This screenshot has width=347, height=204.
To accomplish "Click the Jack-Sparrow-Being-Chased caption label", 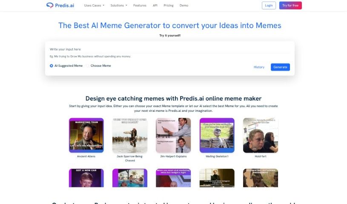I will click(130, 158).
